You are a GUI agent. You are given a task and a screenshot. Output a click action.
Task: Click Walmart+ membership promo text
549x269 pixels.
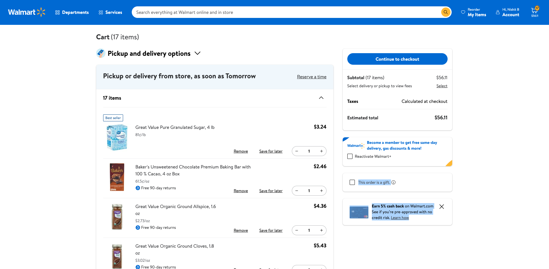[402, 146]
